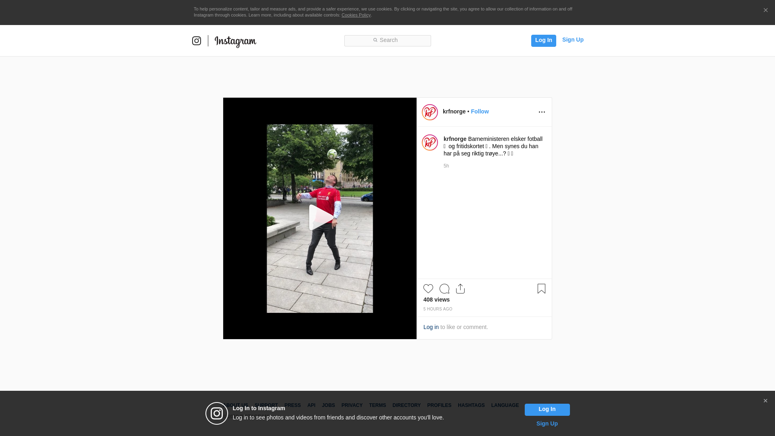
Task: Click krfnorge avatar beside the caption
Action: point(430,143)
